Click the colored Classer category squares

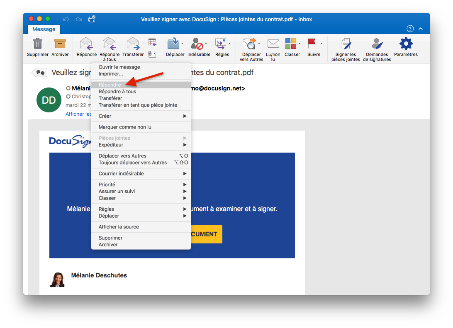coord(290,44)
